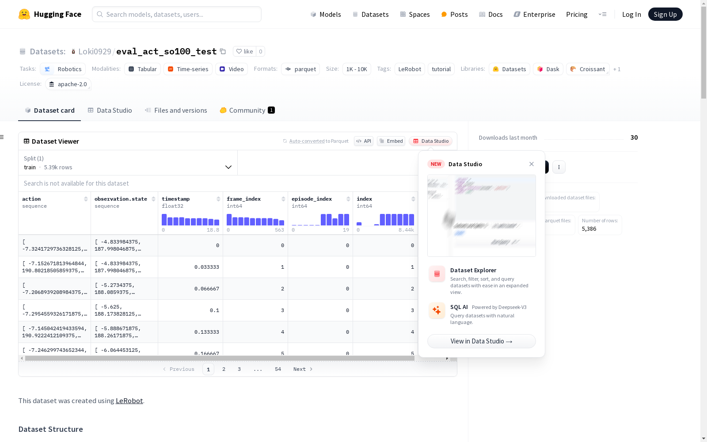Go to Datasets in the navigation
Image resolution: width=707 pixels, height=442 pixels.
tap(370, 15)
